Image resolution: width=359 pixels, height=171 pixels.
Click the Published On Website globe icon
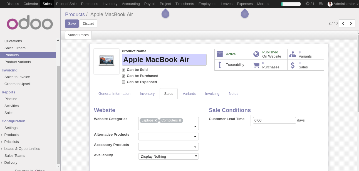pyautogui.click(x=256, y=54)
